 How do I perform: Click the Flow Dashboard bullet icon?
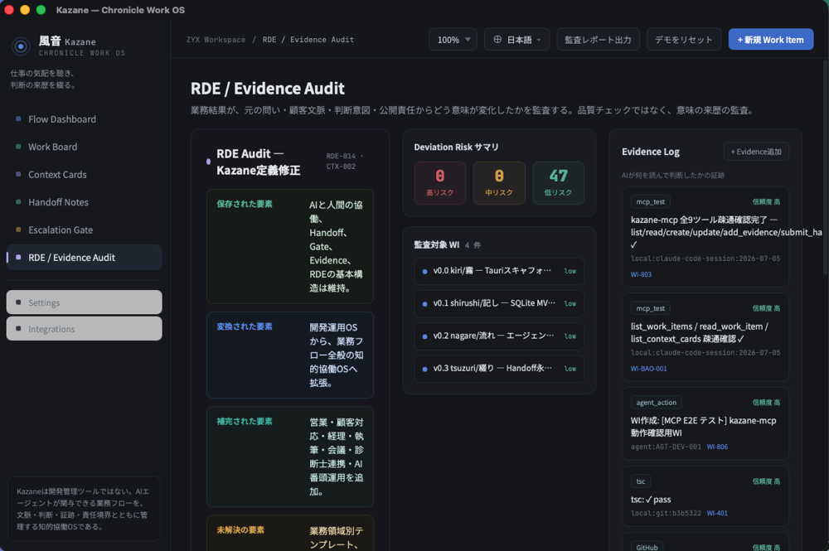[x=18, y=118]
